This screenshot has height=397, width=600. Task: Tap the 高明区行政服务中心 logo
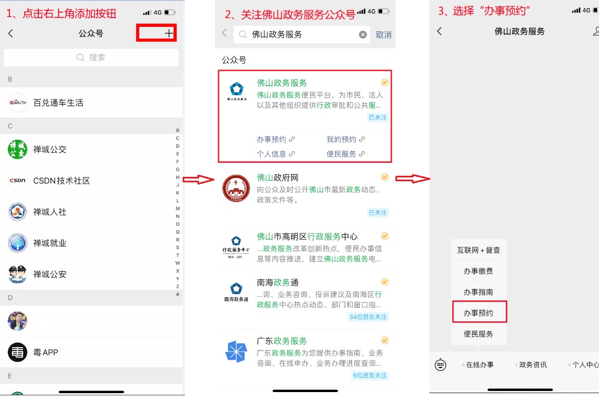[x=236, y=247]
